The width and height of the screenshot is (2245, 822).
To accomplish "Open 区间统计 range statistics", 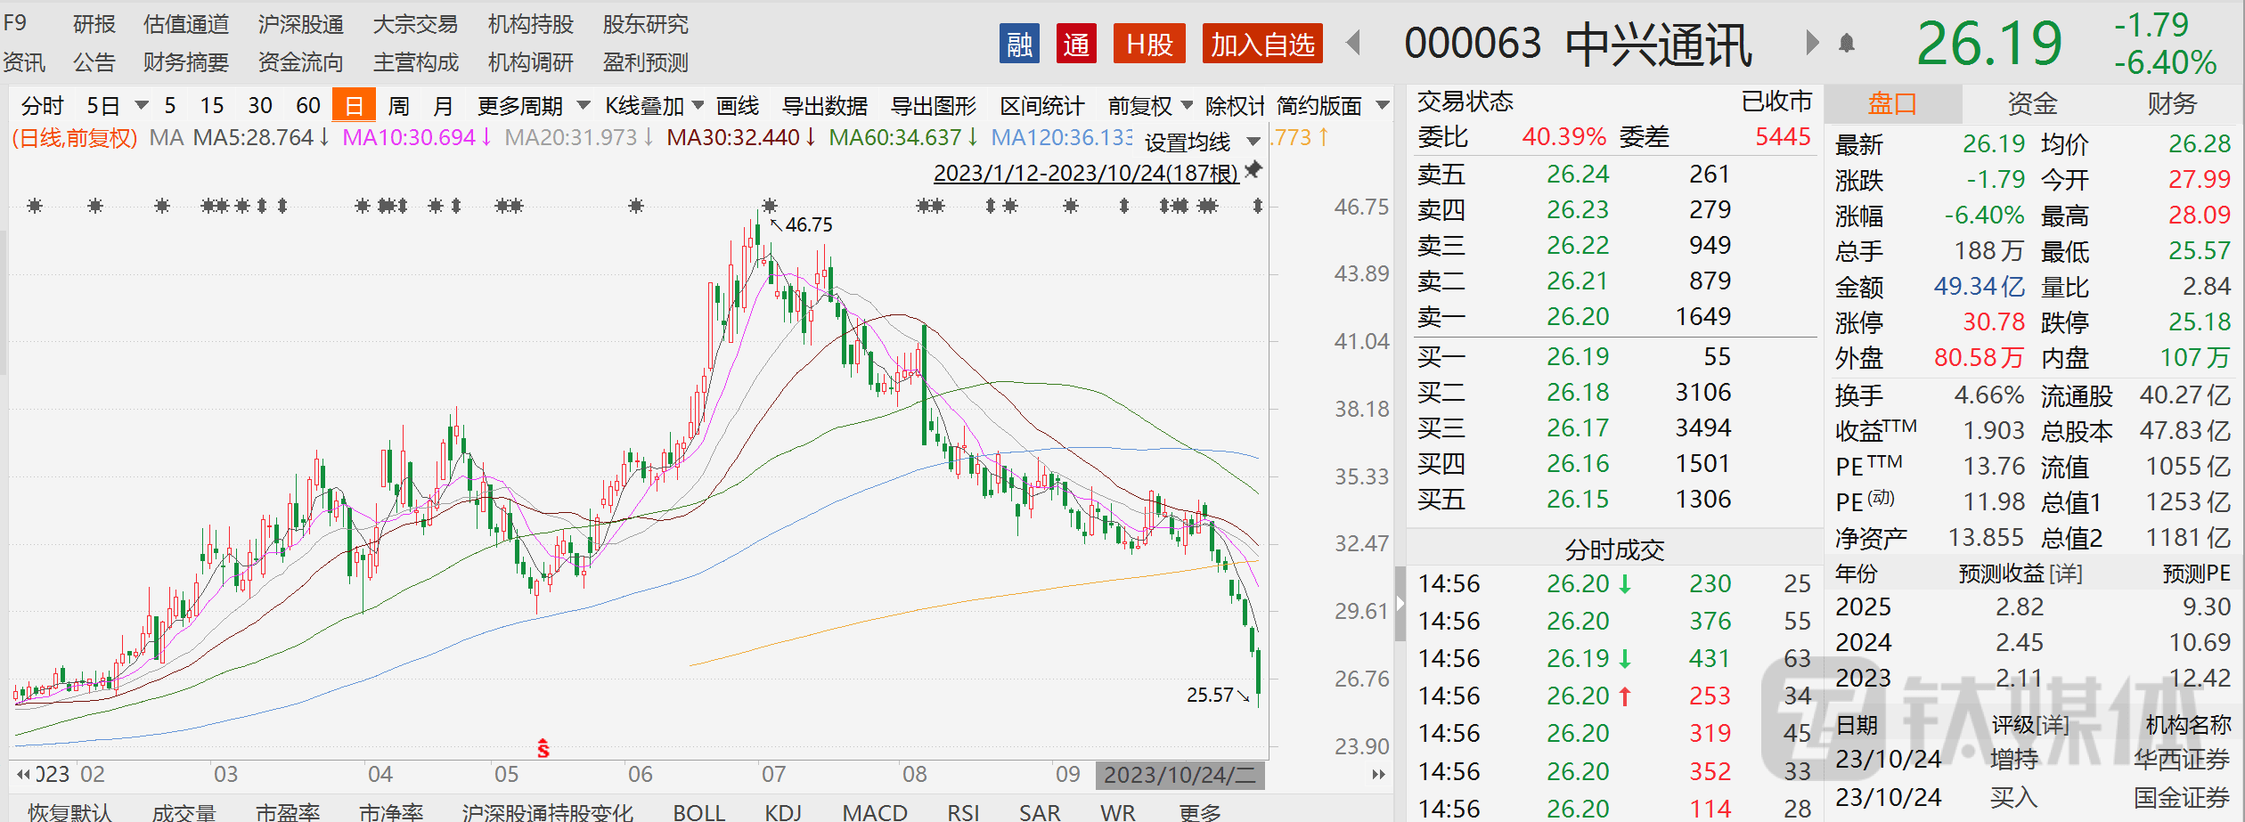I will 1042,106.
